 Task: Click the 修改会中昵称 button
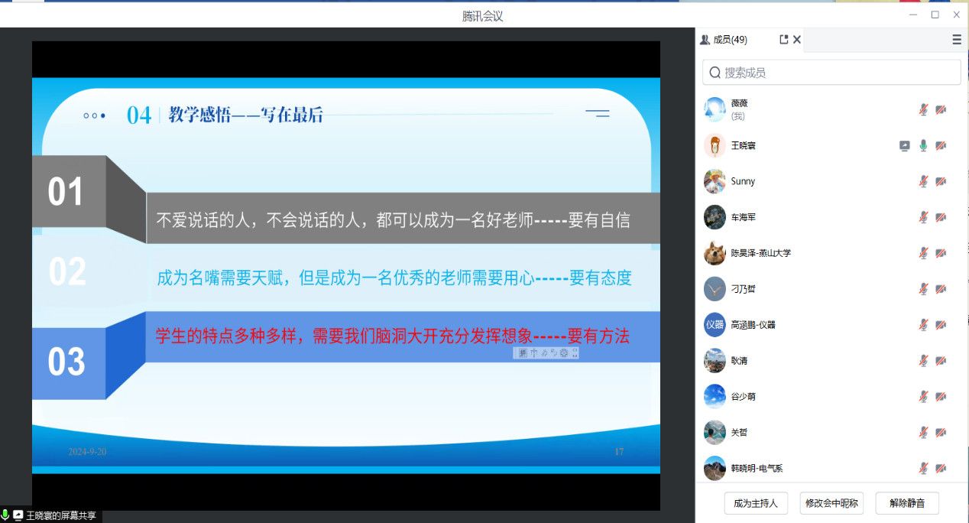831,503
